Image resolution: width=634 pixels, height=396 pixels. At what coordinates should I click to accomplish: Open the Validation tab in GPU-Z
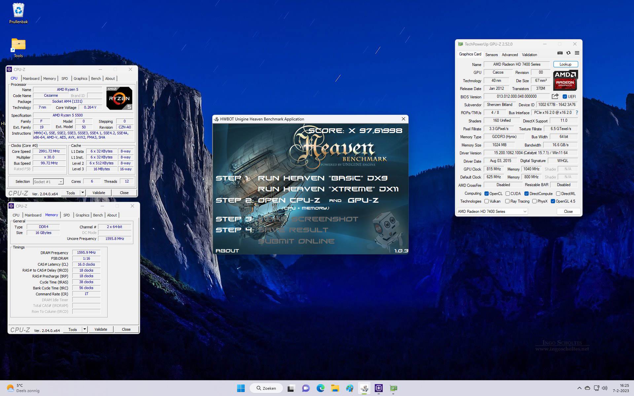529,55
